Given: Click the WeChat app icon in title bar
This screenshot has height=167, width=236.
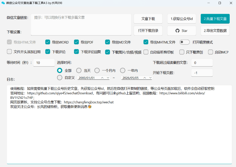Looking at the screenshot, I should pos(3,3).
